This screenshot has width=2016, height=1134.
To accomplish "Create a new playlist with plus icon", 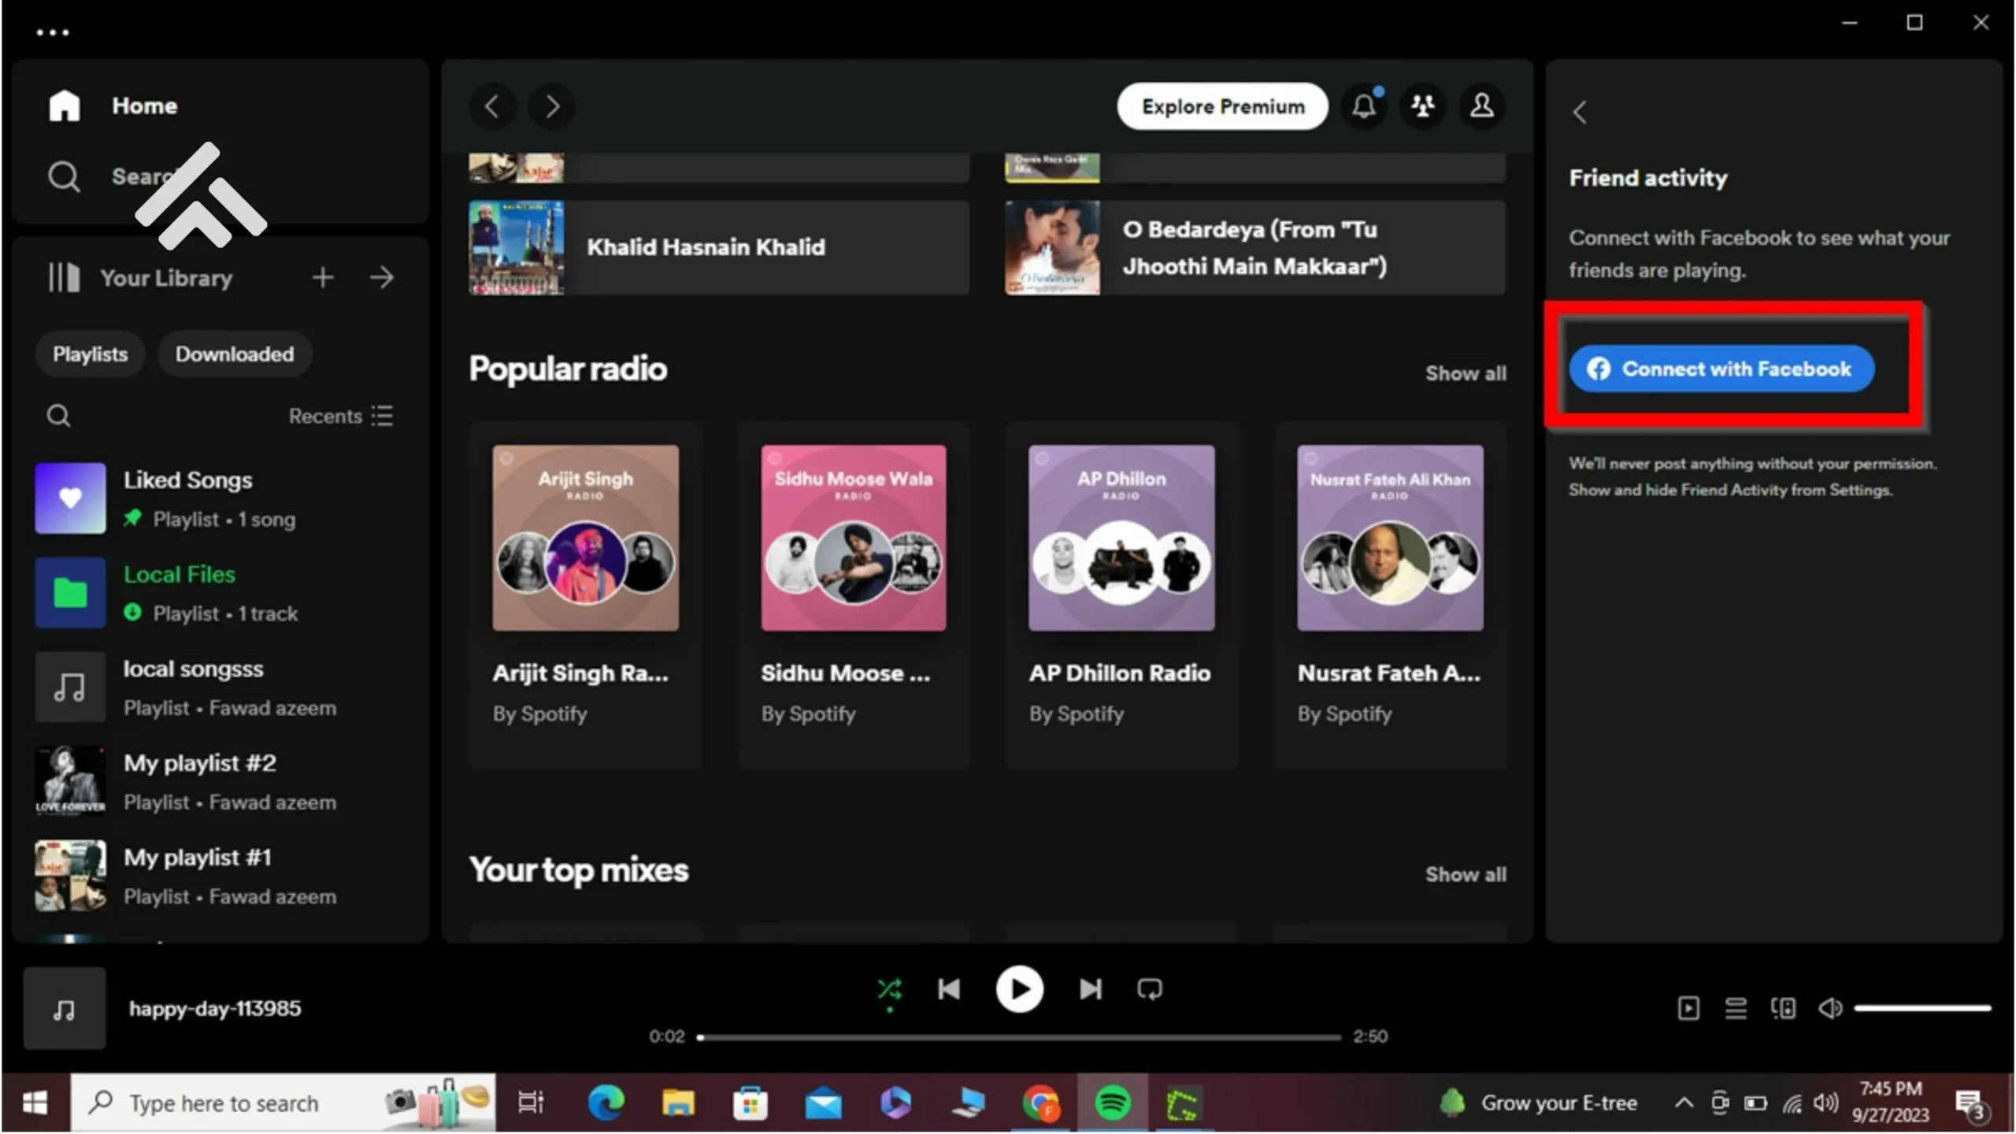I will click(323, 277).
